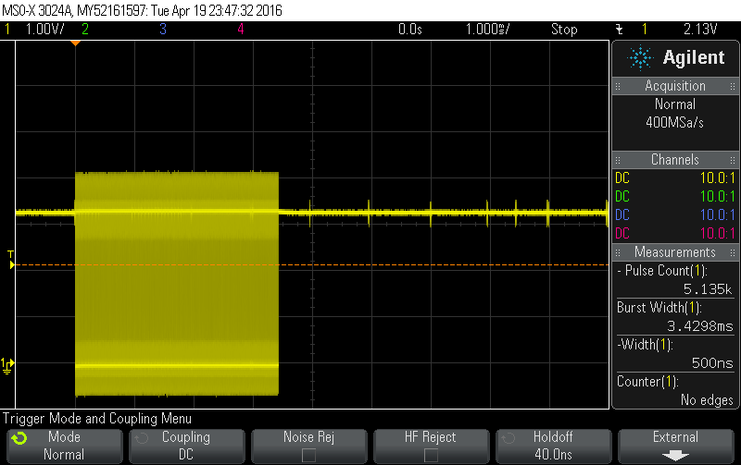Click the knob icon on Holdoff softkey

click(x=507, y=437)
